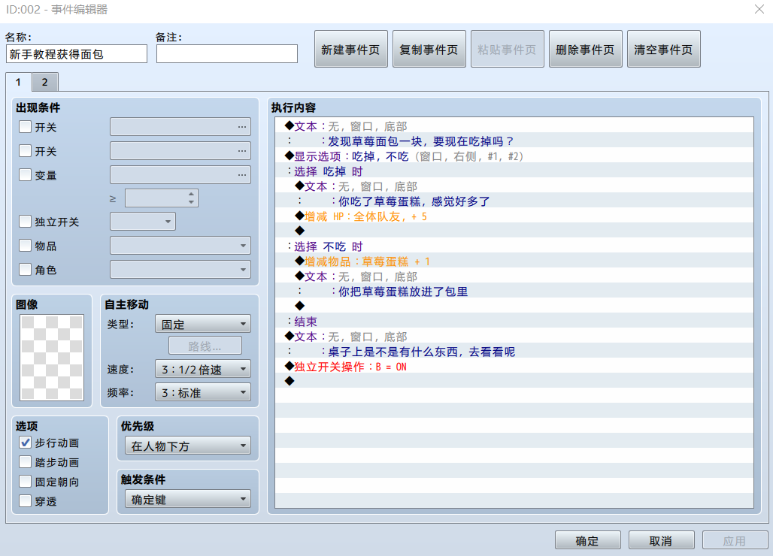Screen dimensions: 773x556
Task: Select the 独立开关操作 B = ON line
Action: coord(514,367)
